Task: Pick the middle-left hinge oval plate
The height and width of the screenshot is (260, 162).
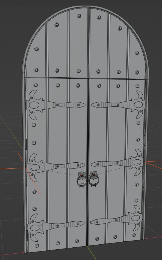Action: (x=35, y=168)
